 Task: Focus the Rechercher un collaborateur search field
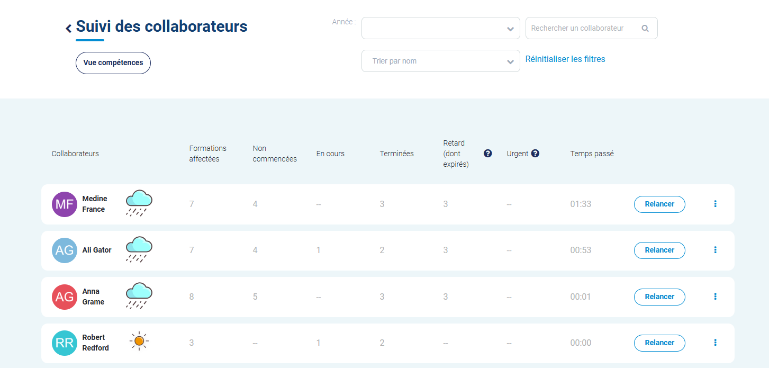tap(582, 28)
